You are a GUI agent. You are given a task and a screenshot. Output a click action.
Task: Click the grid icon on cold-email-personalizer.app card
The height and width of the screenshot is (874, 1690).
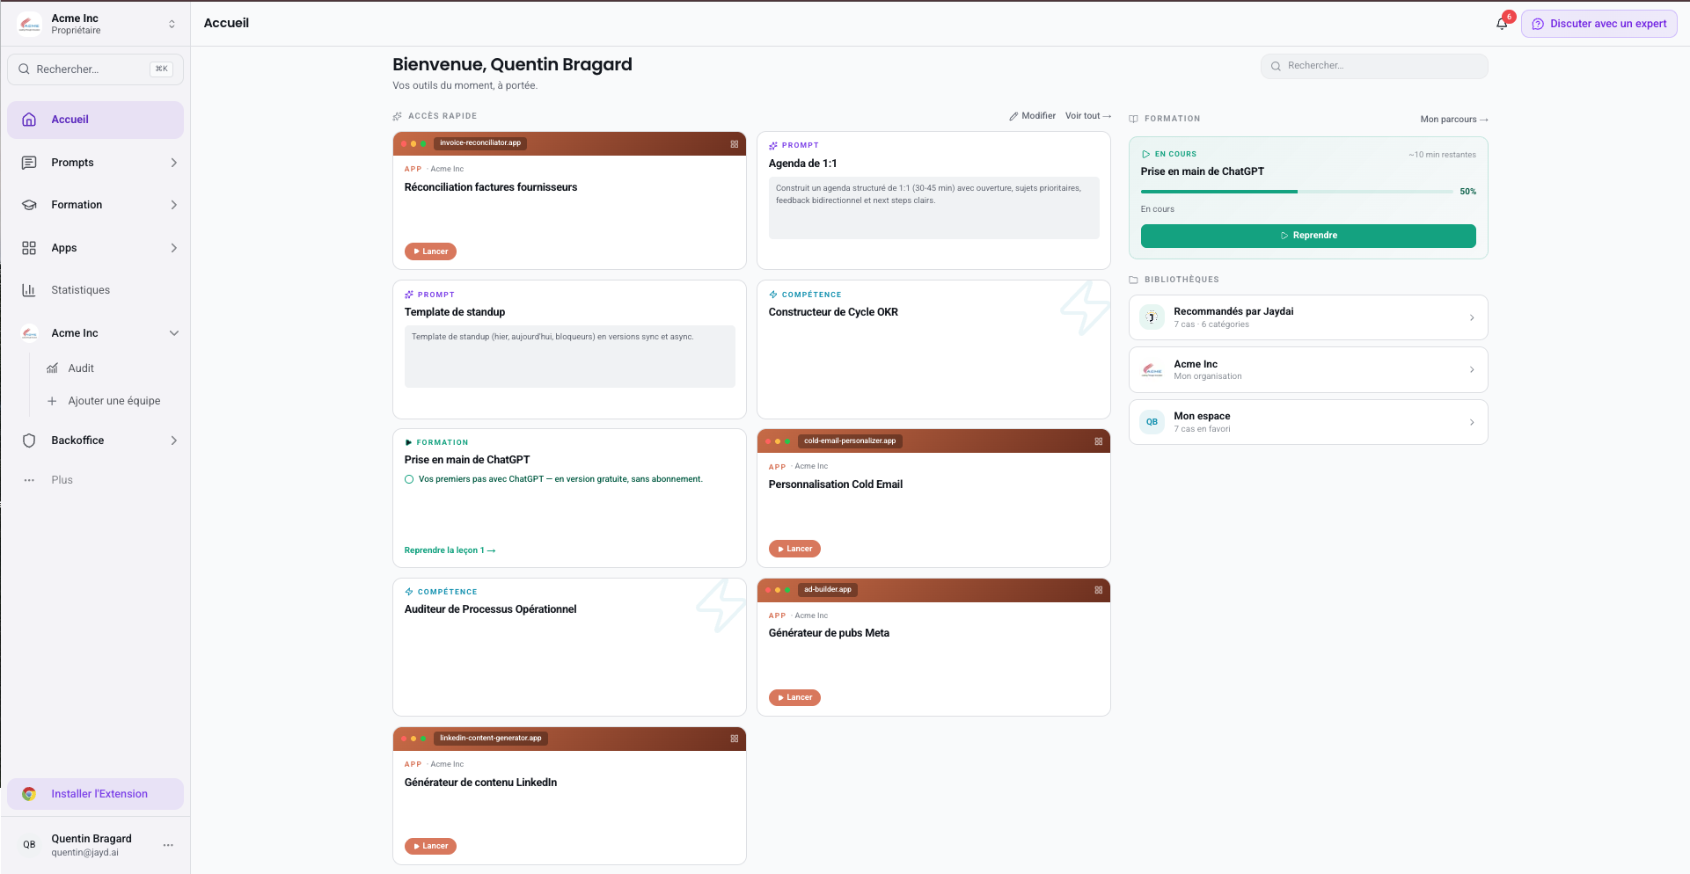(x=1099, y=441)
